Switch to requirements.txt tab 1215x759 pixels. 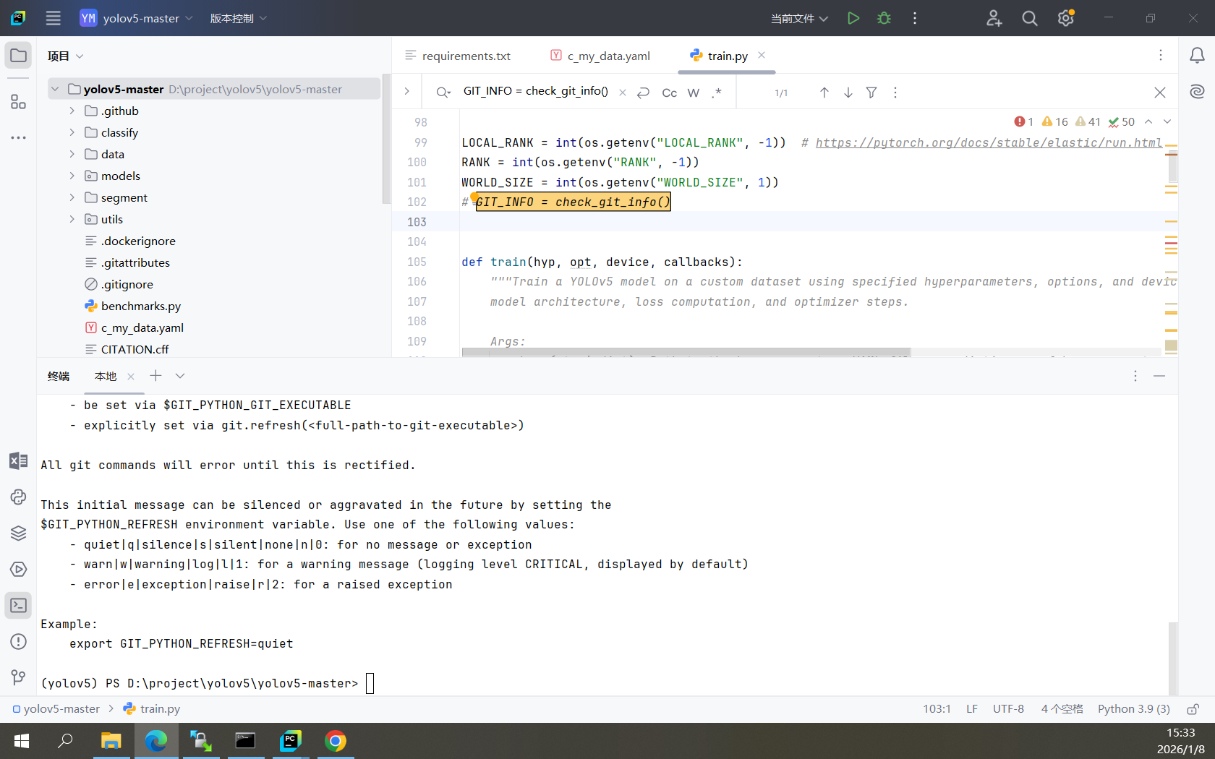[x=458, y=56]
